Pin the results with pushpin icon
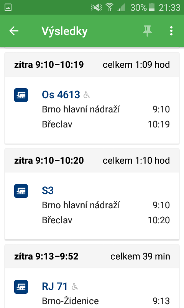The width and height of the screenshot is (184, 308). [x=147, y=31]
